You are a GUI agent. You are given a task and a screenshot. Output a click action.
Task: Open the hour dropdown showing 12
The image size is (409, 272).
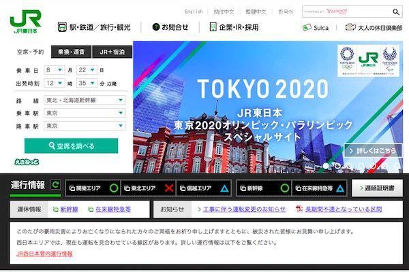coord(55,83)
